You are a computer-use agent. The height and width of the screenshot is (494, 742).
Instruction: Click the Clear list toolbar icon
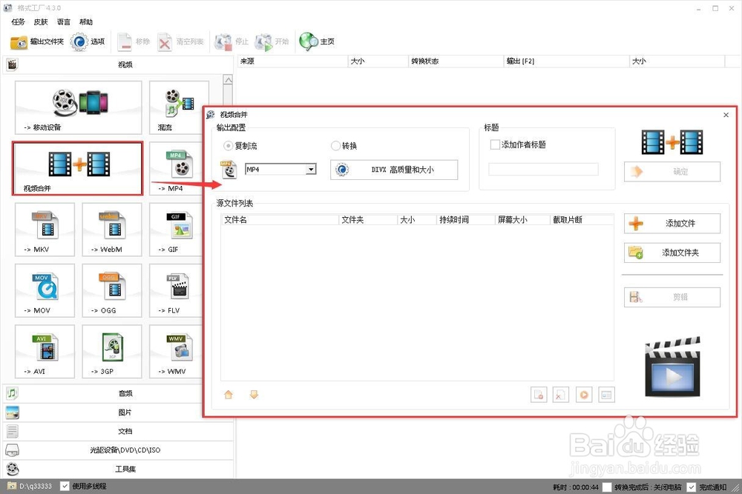180,42
